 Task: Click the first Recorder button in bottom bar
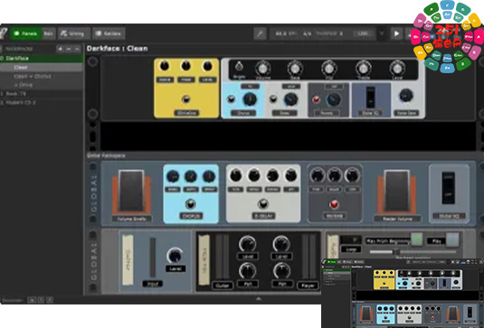(x=32, y=300)
